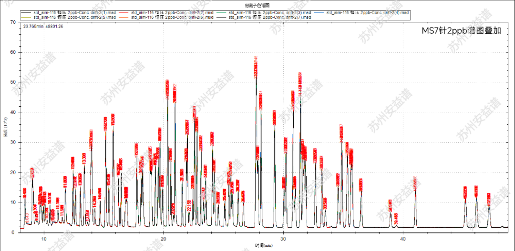Click the isolated peak label near 41 min
The width and height of the screenshot is (515, 251).
[415, 183]
